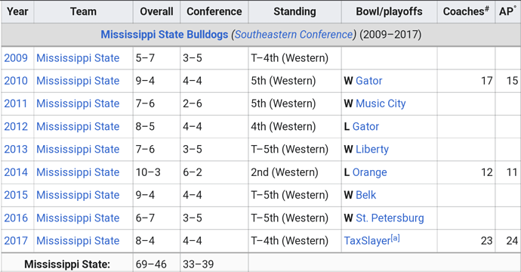Click the Gator bowl link in 2012 row
Viewport: 521px width, 272px height.
pos(365,127)
